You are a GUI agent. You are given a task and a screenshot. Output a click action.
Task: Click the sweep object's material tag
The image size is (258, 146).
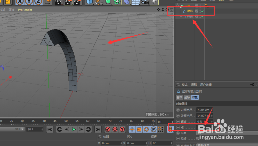pos(207,6)
